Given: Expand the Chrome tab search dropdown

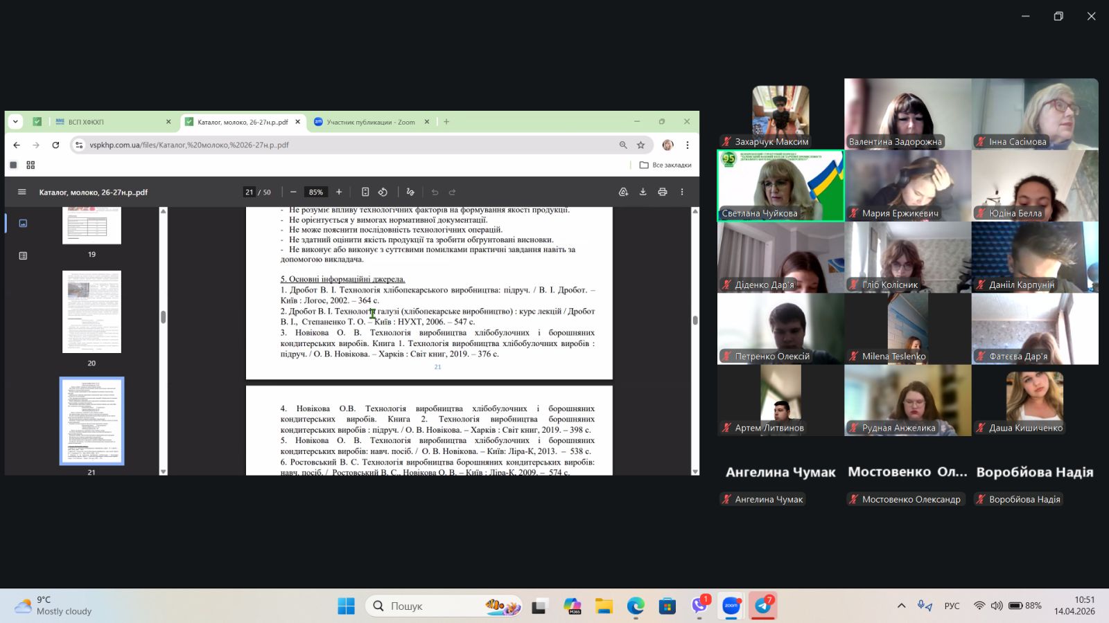Looking at the screenshot, I should 15,122.
